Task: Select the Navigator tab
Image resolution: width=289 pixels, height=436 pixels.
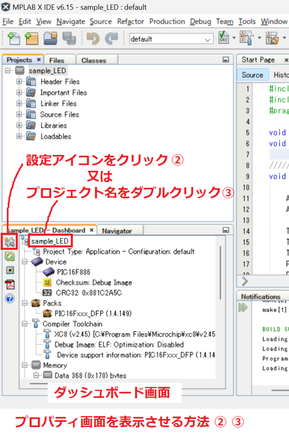Action: click(117, 231)
